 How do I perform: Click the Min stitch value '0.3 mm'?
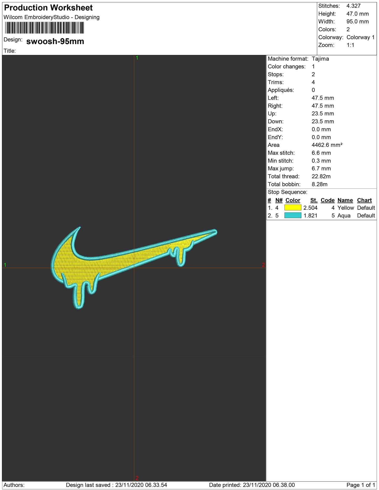[x=321, y=161]
